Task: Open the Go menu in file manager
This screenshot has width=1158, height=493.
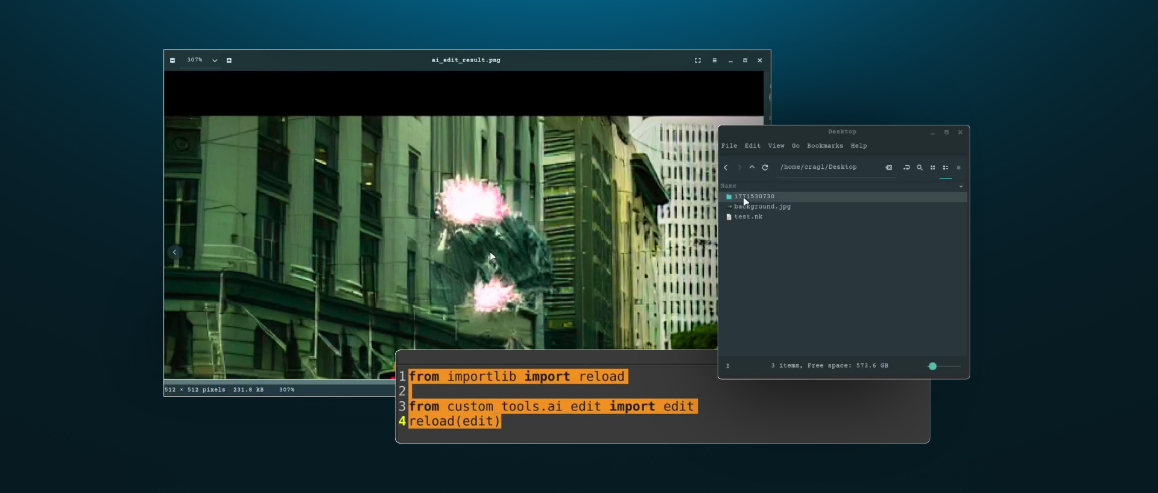Action: [x=796, y=146]
